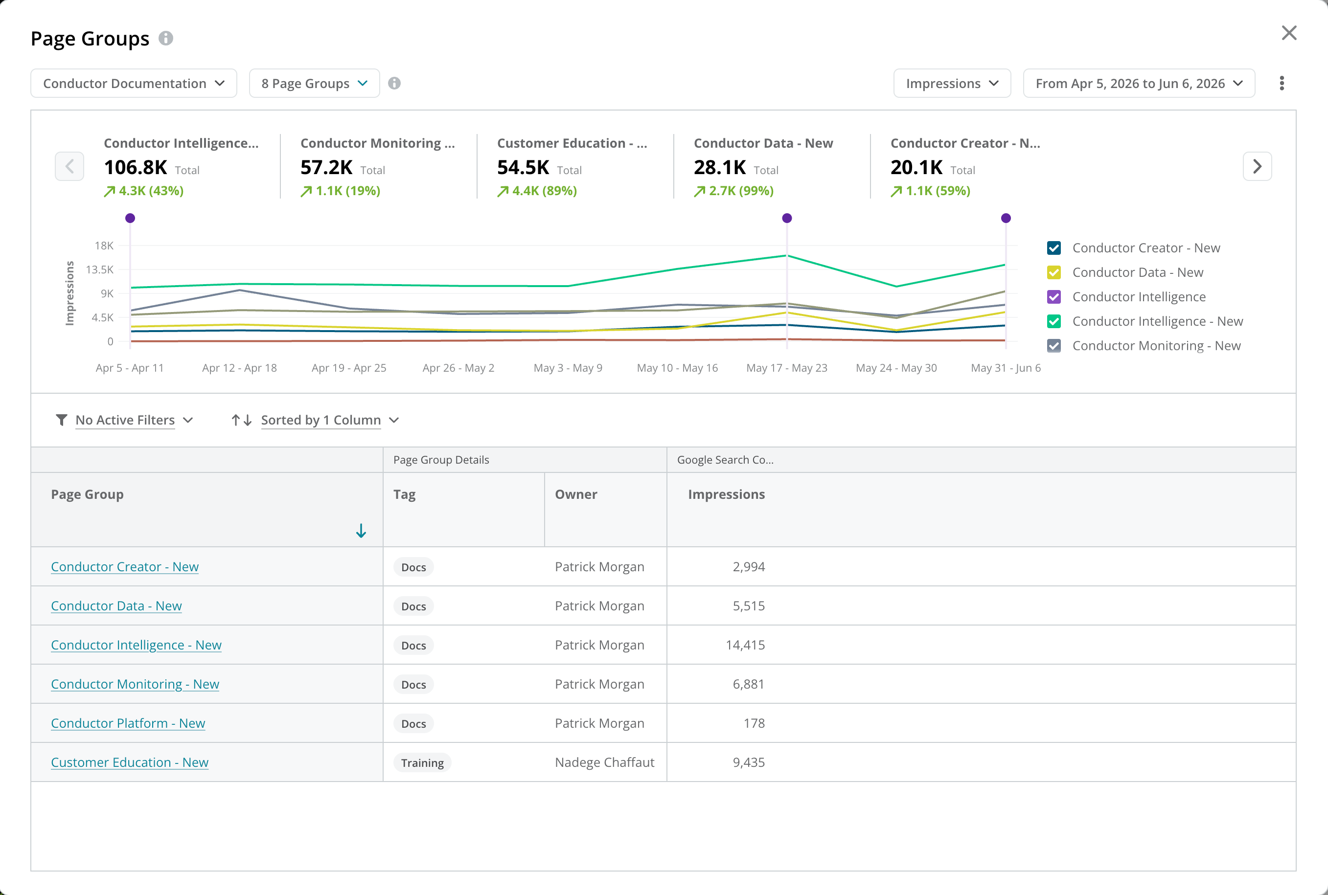Click the Page Group column header
This screenshot has height=895, width=1328.
[x=206, y=509]
